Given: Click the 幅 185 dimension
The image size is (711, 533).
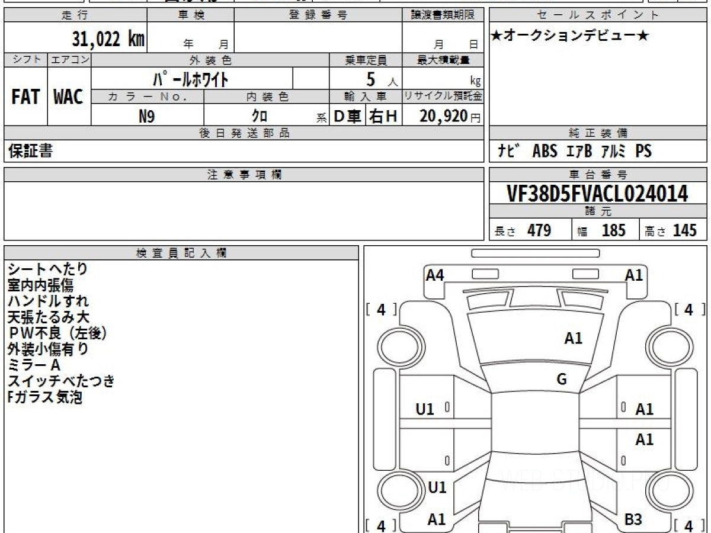Looking at the screenshot, I should (601, 230).
